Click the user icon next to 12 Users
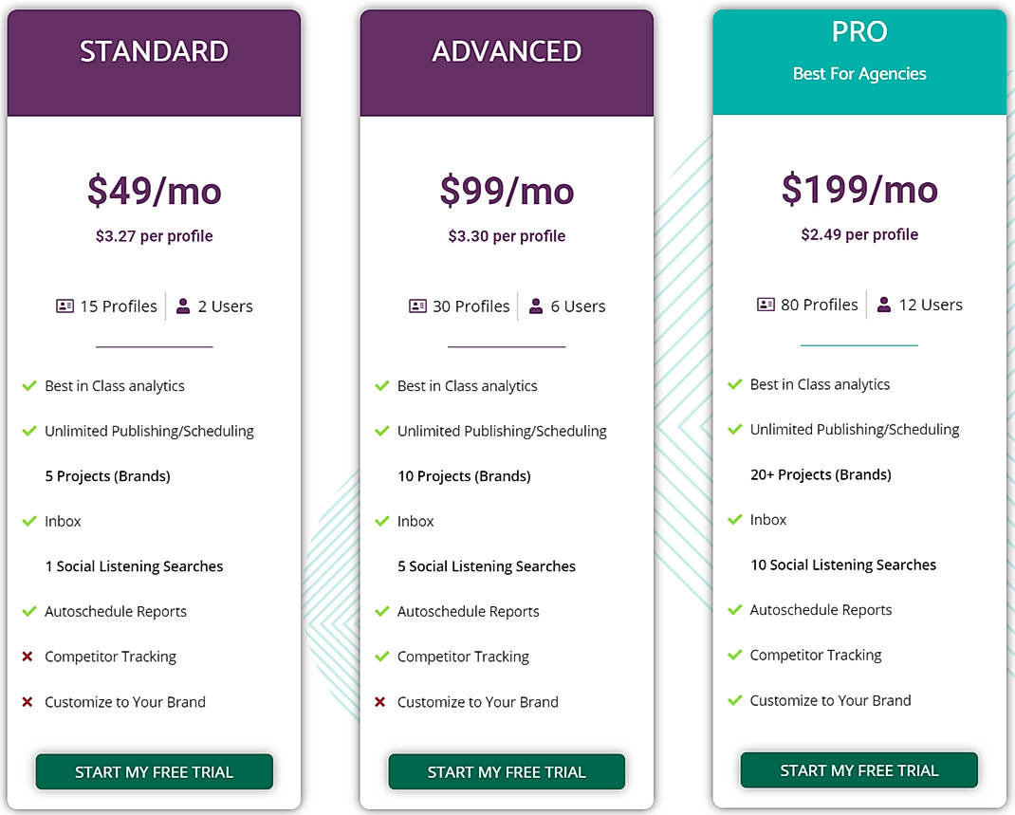 point(885,304)
